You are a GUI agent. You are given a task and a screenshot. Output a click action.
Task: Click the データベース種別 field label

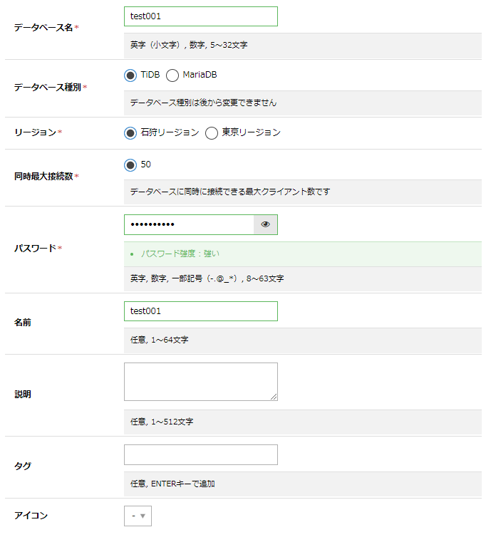coord(48,88)
